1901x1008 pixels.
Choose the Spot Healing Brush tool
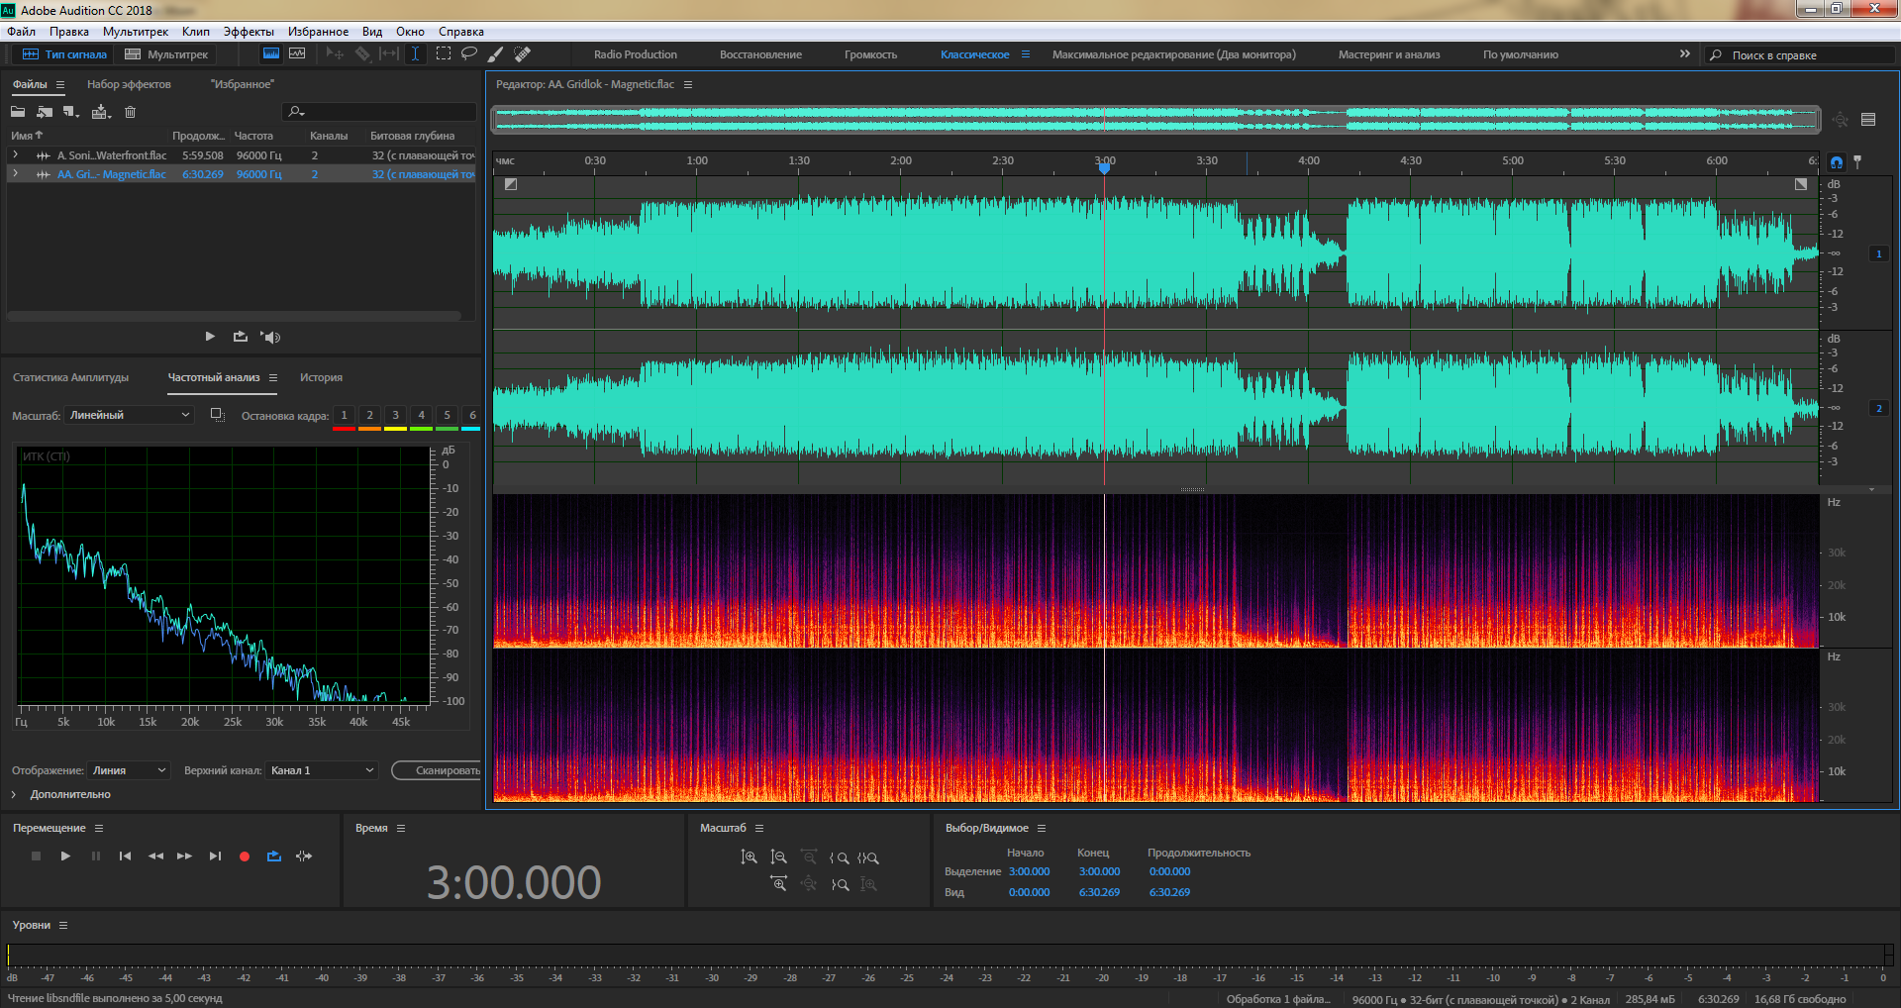click(523, 53)
